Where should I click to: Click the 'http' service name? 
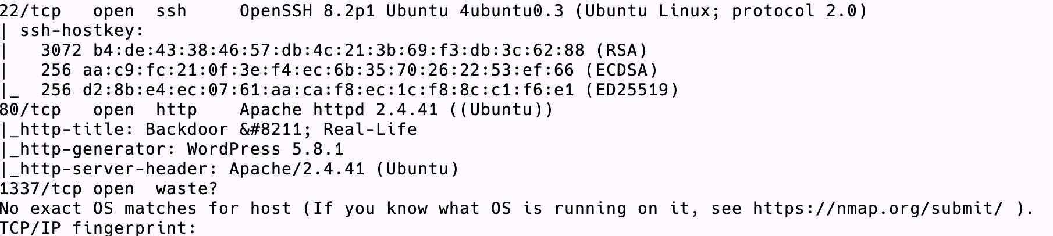176,109
